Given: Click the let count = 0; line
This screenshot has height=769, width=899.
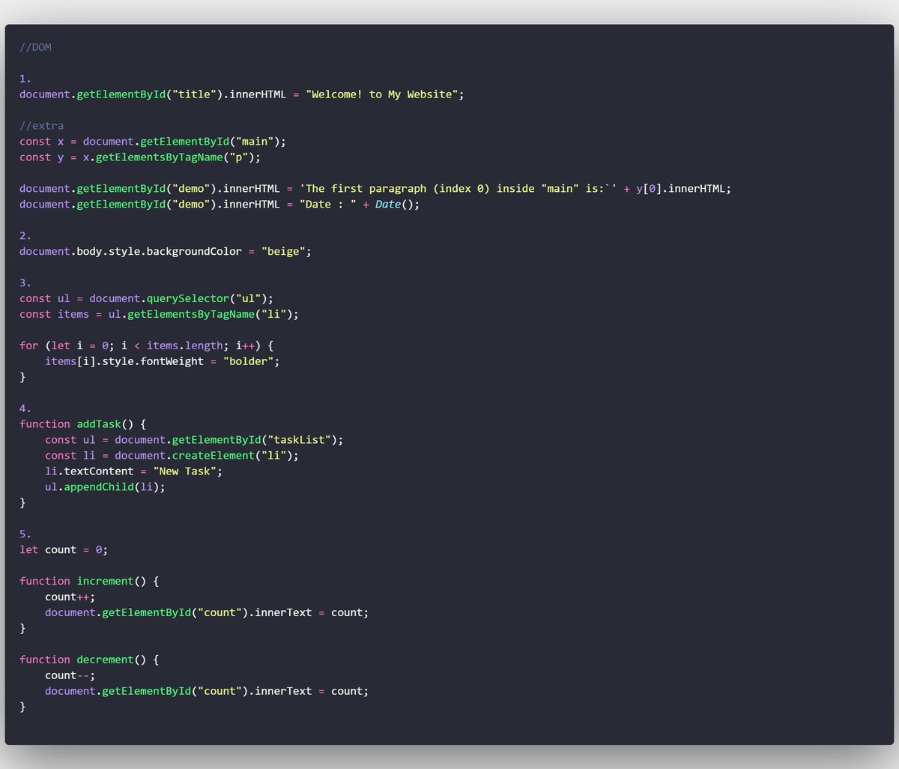Looking at the screenshot, I should pyautogui.click(x=64, y=550).
